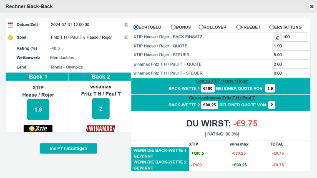Choose the ROLLOVER bet type
317x178 pixels.
click(x=201, y=27)
